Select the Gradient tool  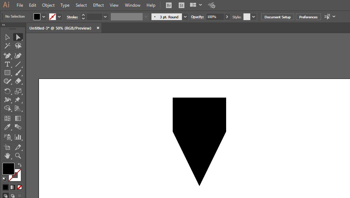[x=18, y=118]
